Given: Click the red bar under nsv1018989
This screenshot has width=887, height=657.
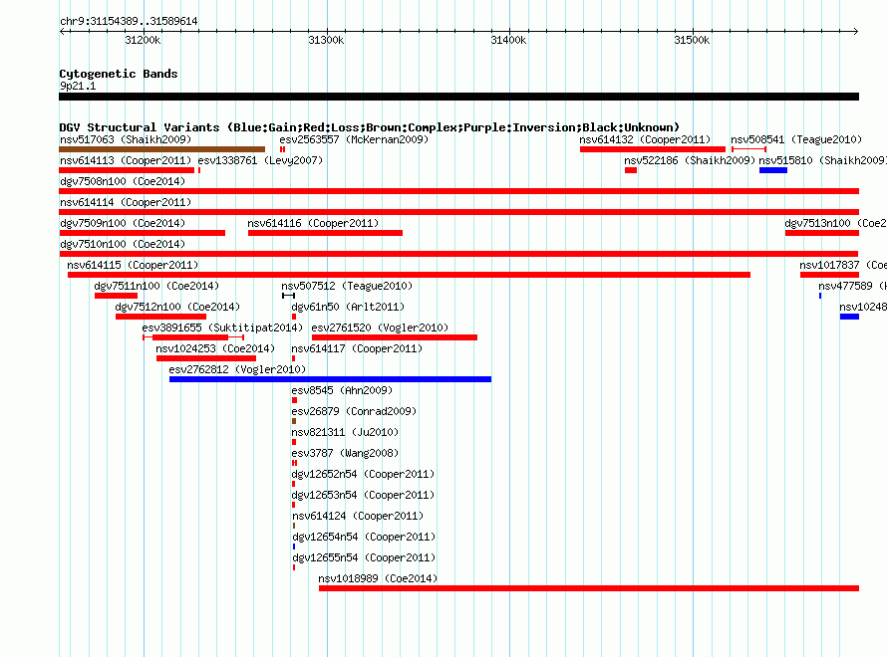Looking at the screenshot, I should [589, 588].
